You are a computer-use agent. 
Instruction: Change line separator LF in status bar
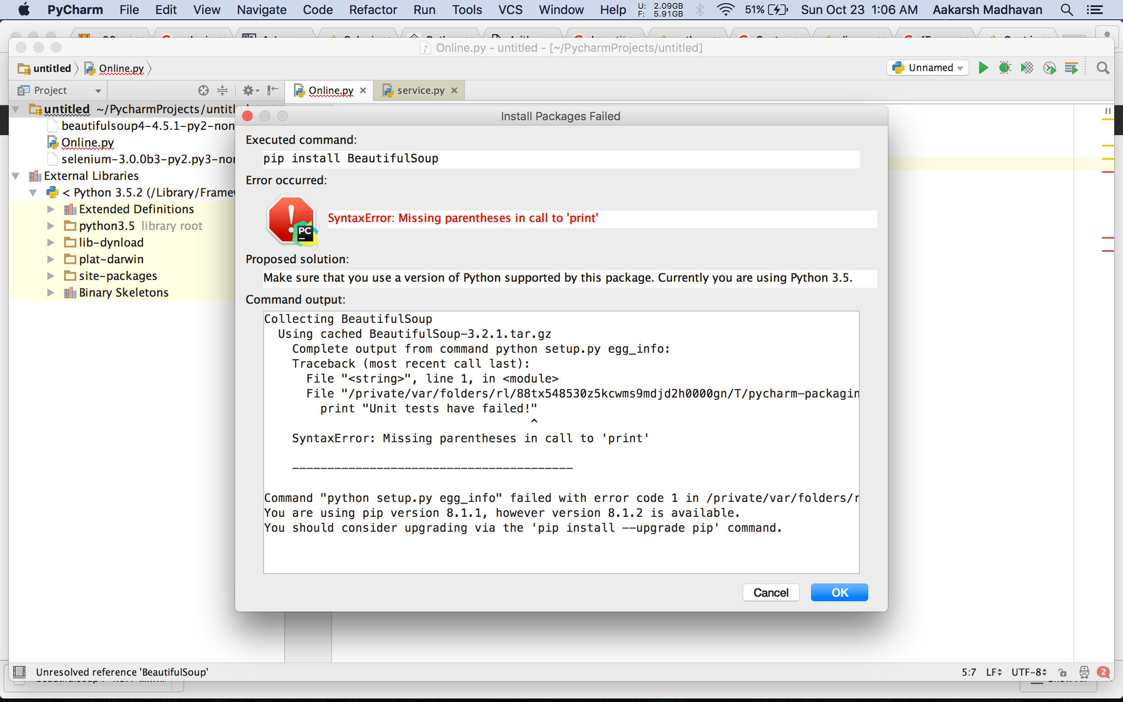(x=994, y=672)
